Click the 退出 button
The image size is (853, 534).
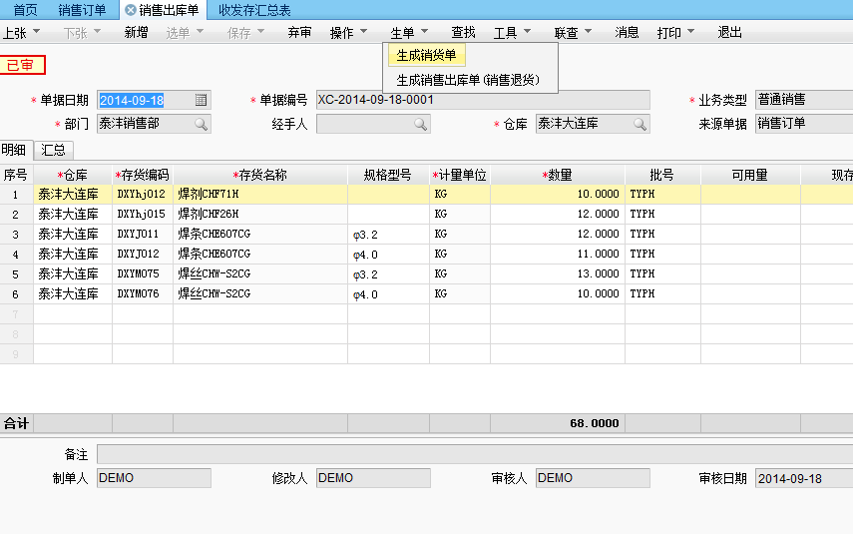(729, 32)
